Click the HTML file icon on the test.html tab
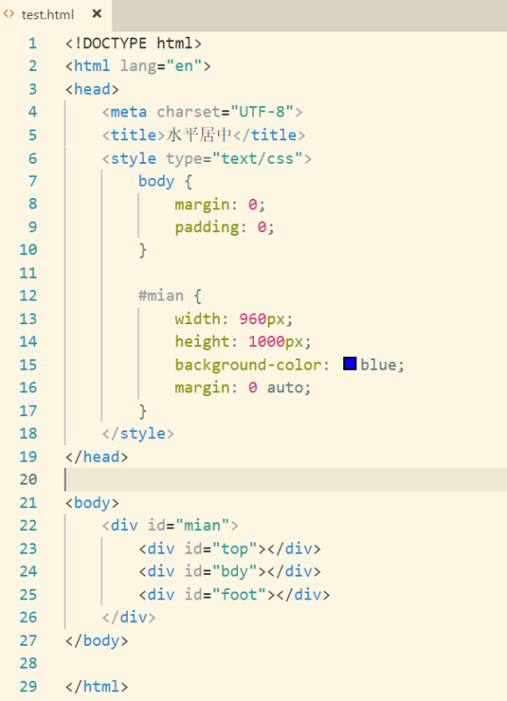Image resolution: width=507 pixels, height=701 pixels. (x=9, y=14)
